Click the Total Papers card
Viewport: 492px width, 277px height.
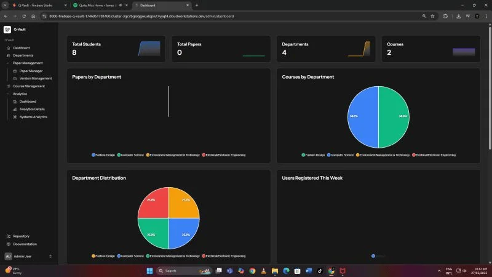coord(221,49)
